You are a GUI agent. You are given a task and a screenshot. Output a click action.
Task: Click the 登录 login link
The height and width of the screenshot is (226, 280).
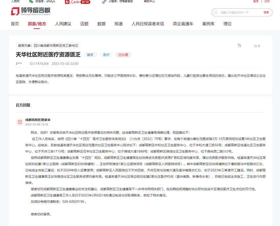(x=256, y=2)
